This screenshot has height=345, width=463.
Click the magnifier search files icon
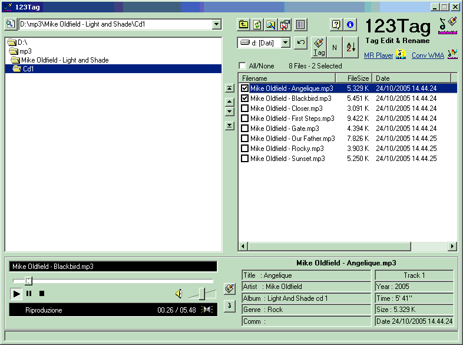(270, 25)
